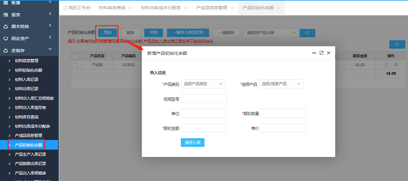Close the 材料出库成本分配表 tab

[186, 8]
